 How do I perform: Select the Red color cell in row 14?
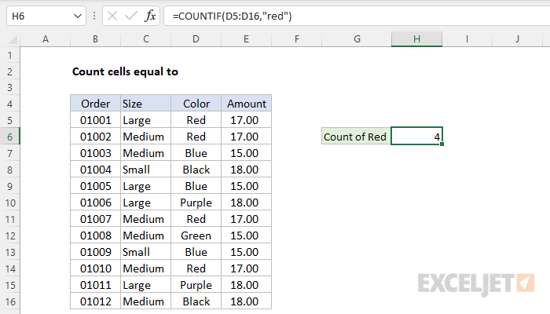click(x=196, y=268)
